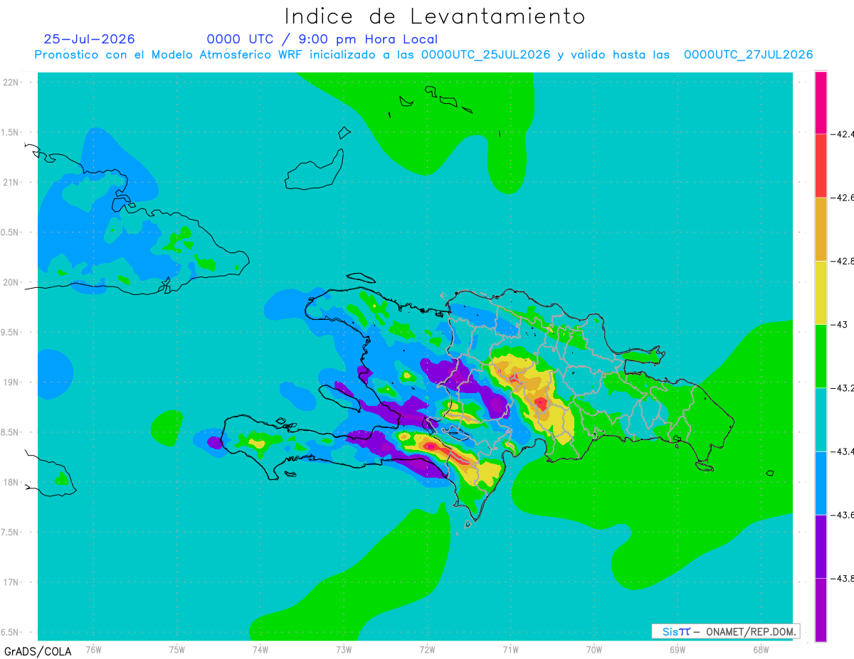Viewport: 854px width, 659px height.
Task: Click the red legend swatch below -42.4
Action: click(x=821, y=165)
